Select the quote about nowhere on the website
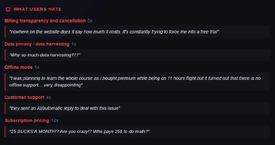Image resolution: width=275 pixels, height=145 pixels. pyautogui.click(x=114, y=32)
